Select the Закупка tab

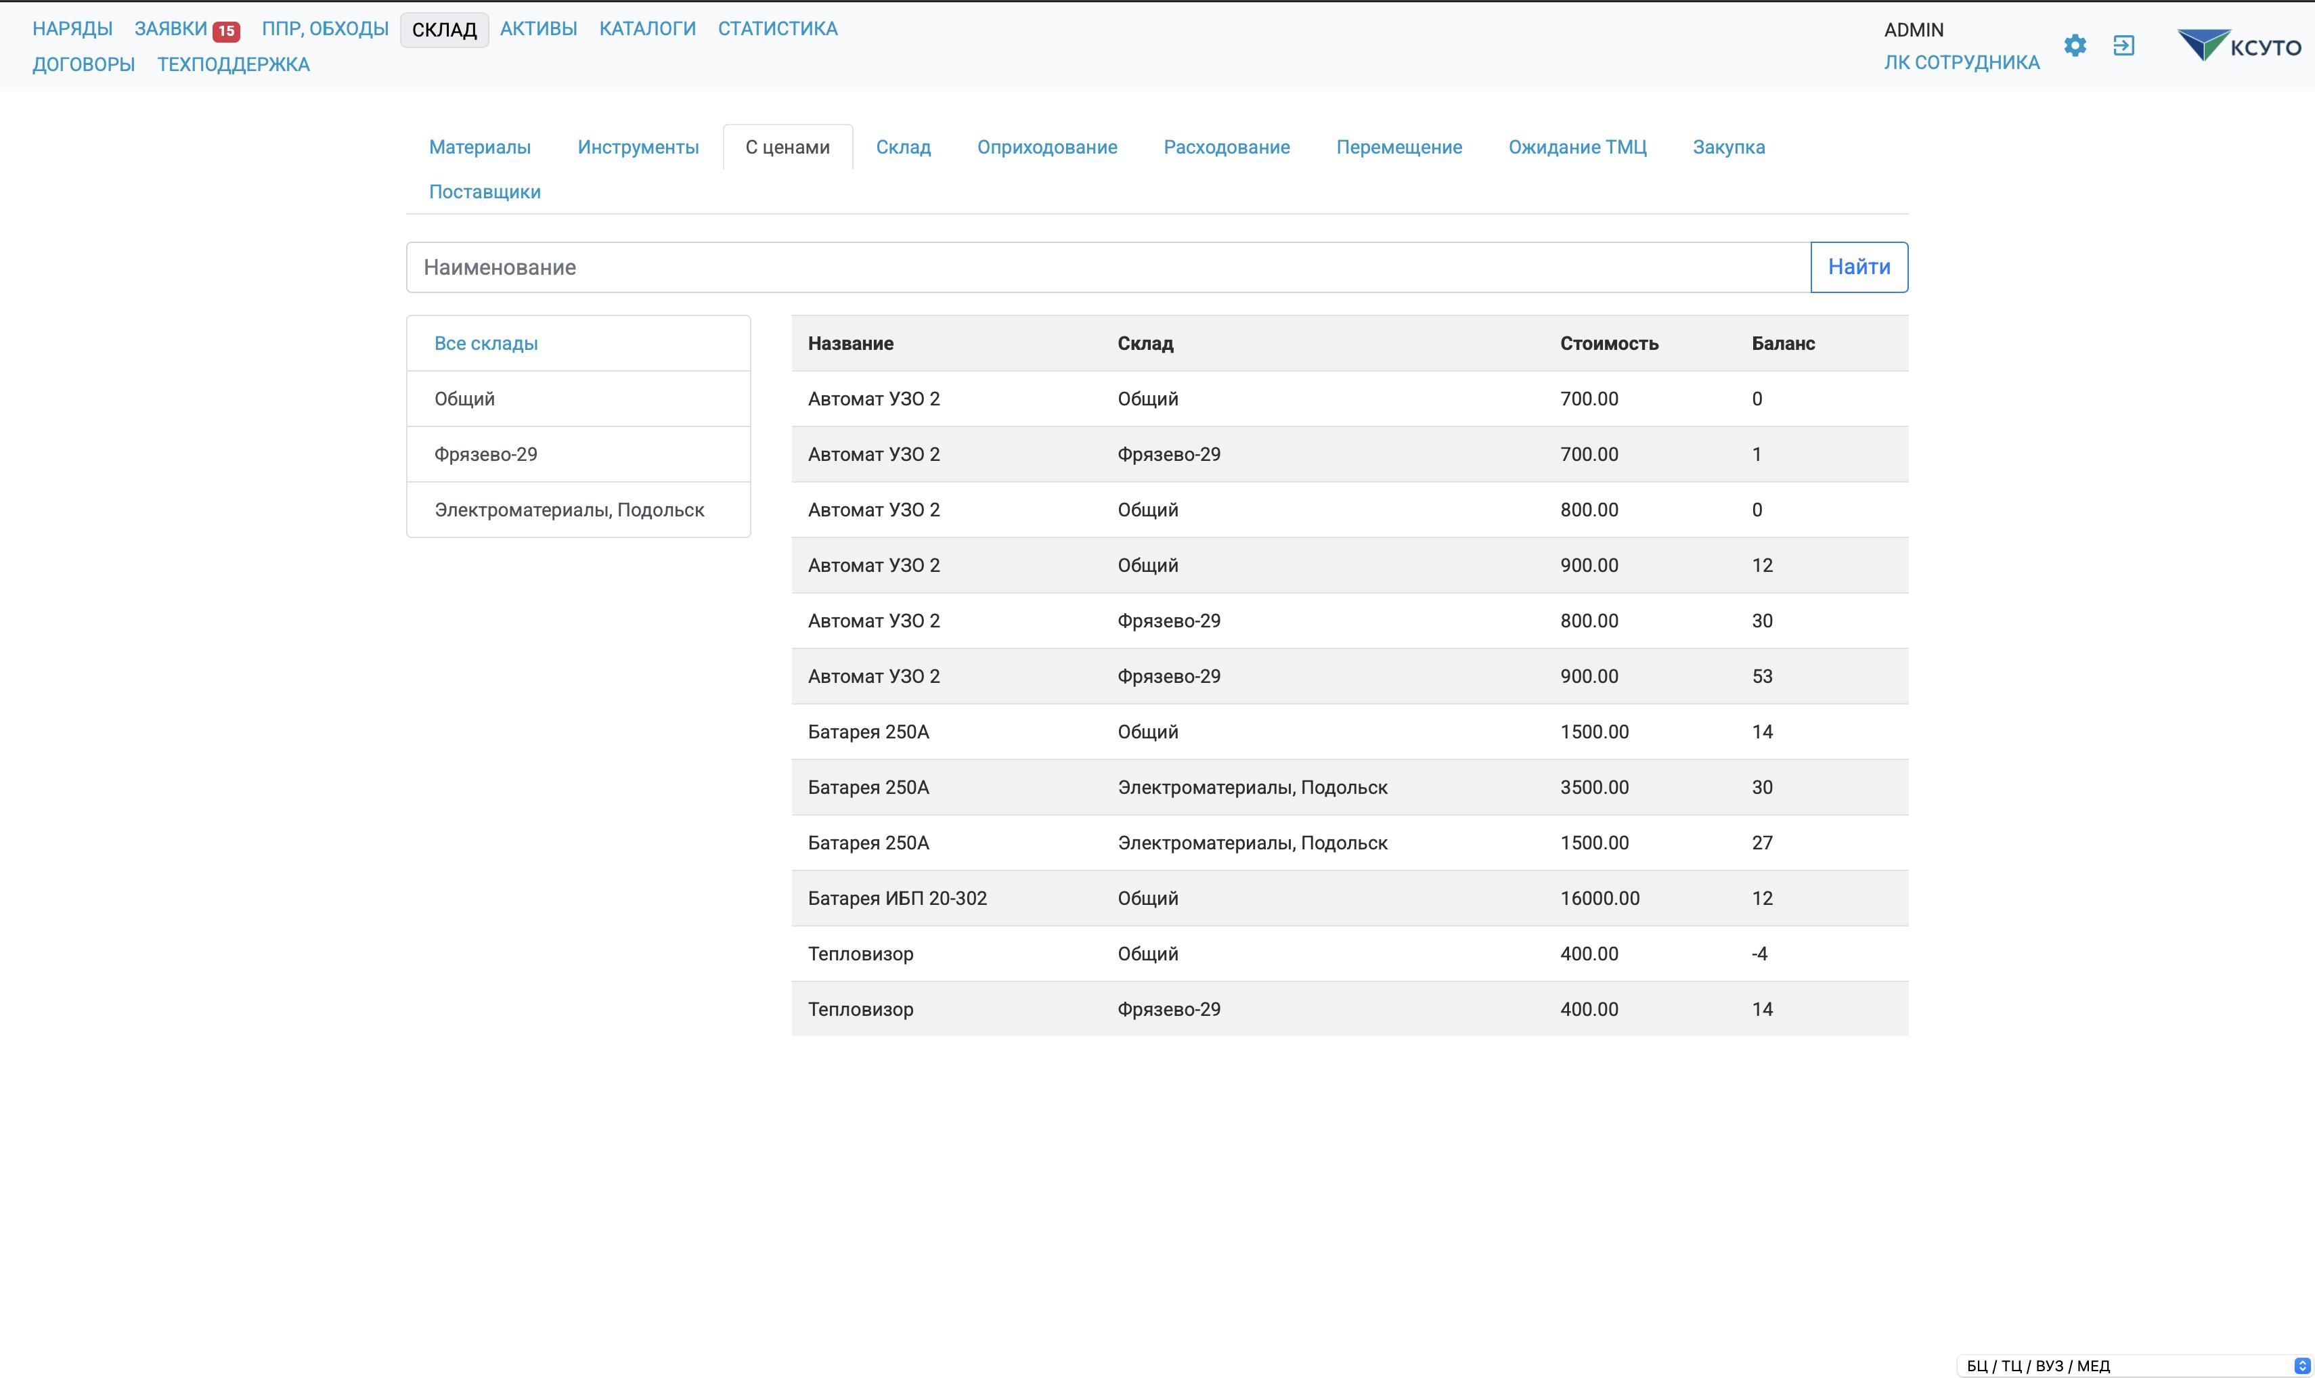point(1728,147)
